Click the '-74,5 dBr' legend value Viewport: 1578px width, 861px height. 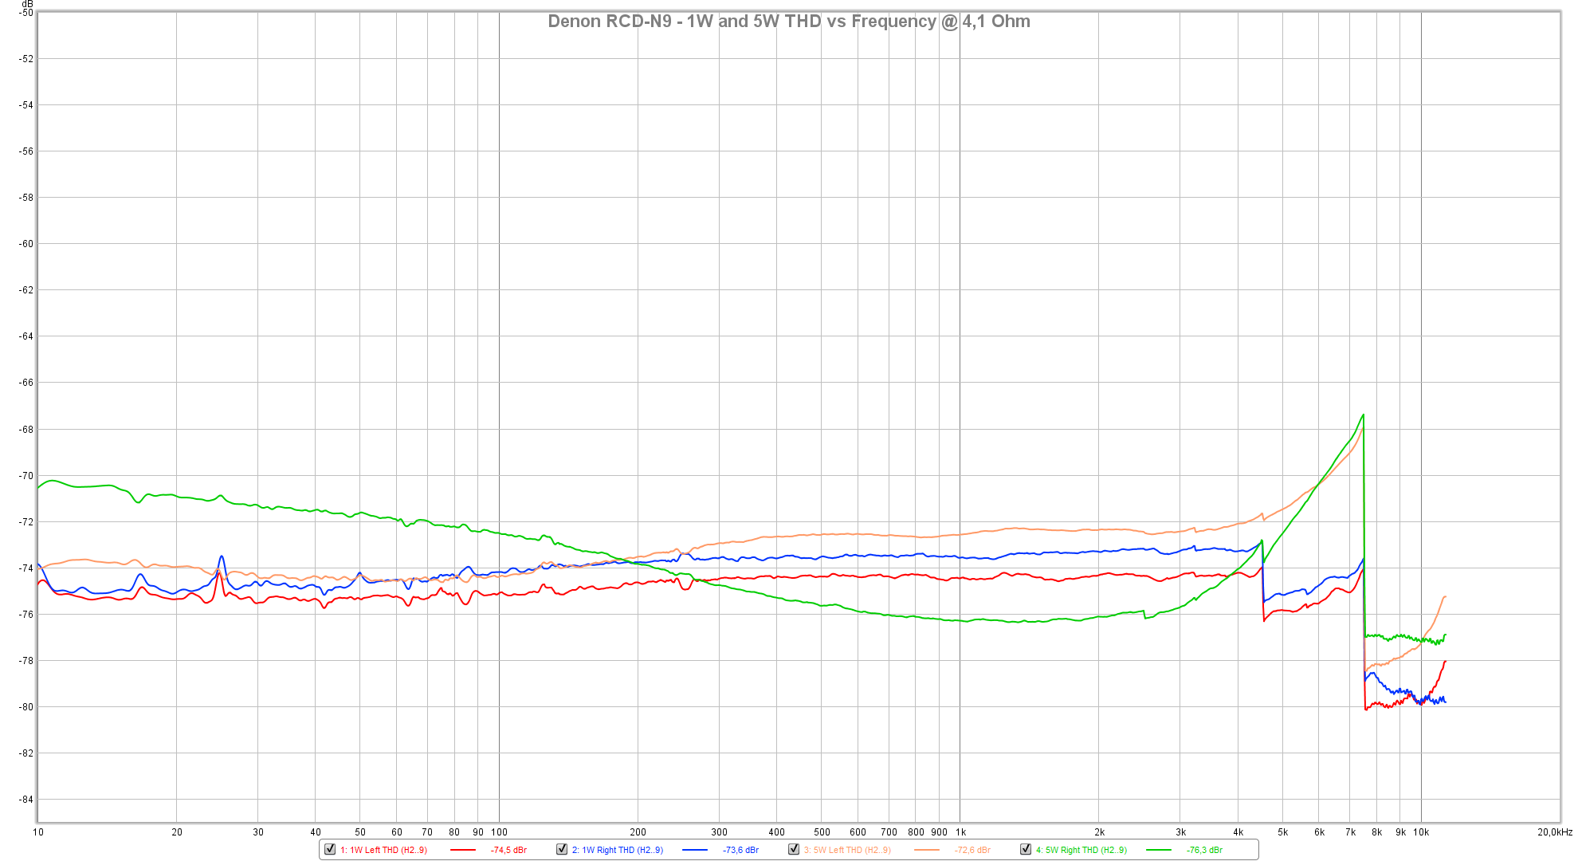(509, 850)
